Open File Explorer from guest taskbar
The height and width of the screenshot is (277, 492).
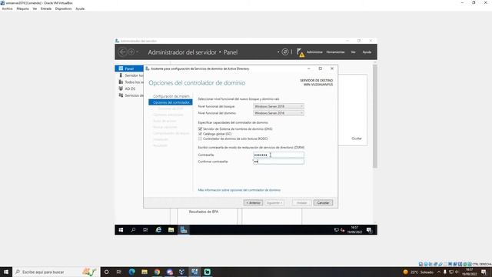(x=171, y=230)
